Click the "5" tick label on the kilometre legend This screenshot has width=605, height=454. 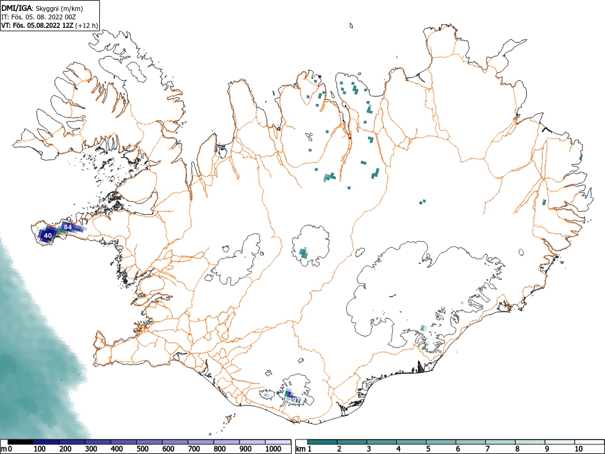(x=428, y=449)
